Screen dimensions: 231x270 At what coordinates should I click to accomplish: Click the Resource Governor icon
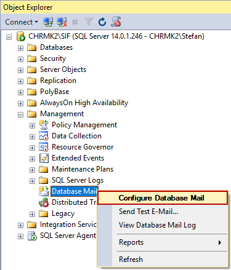click(44, 147)
